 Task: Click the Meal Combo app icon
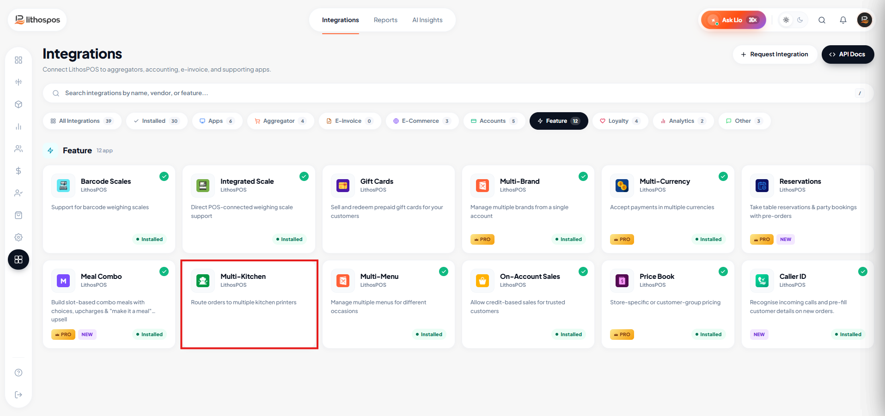[x=63, y=281]
